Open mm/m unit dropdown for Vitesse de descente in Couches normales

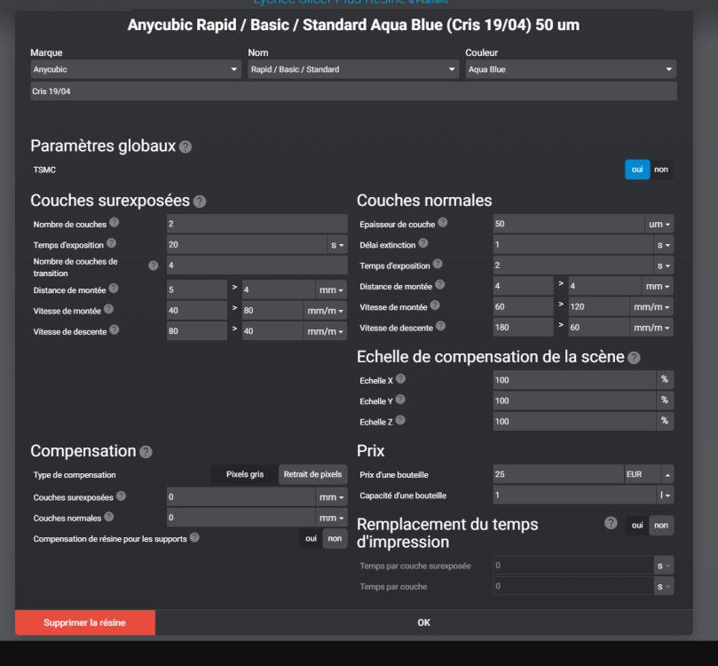tap(651, 328)
